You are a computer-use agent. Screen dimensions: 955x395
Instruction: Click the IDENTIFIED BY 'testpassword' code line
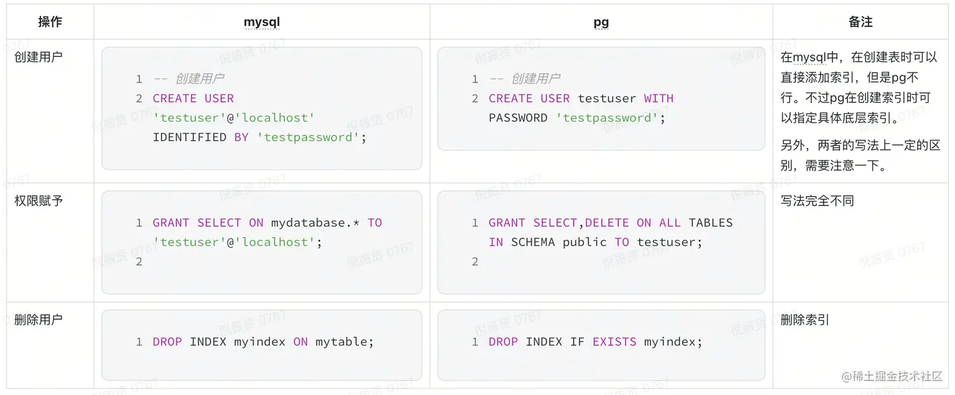(x=260, y=137)
